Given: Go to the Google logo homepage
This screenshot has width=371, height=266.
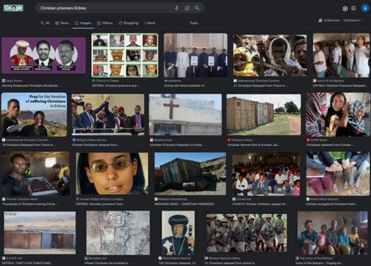Looking at the screenshot, I should 13,8.
